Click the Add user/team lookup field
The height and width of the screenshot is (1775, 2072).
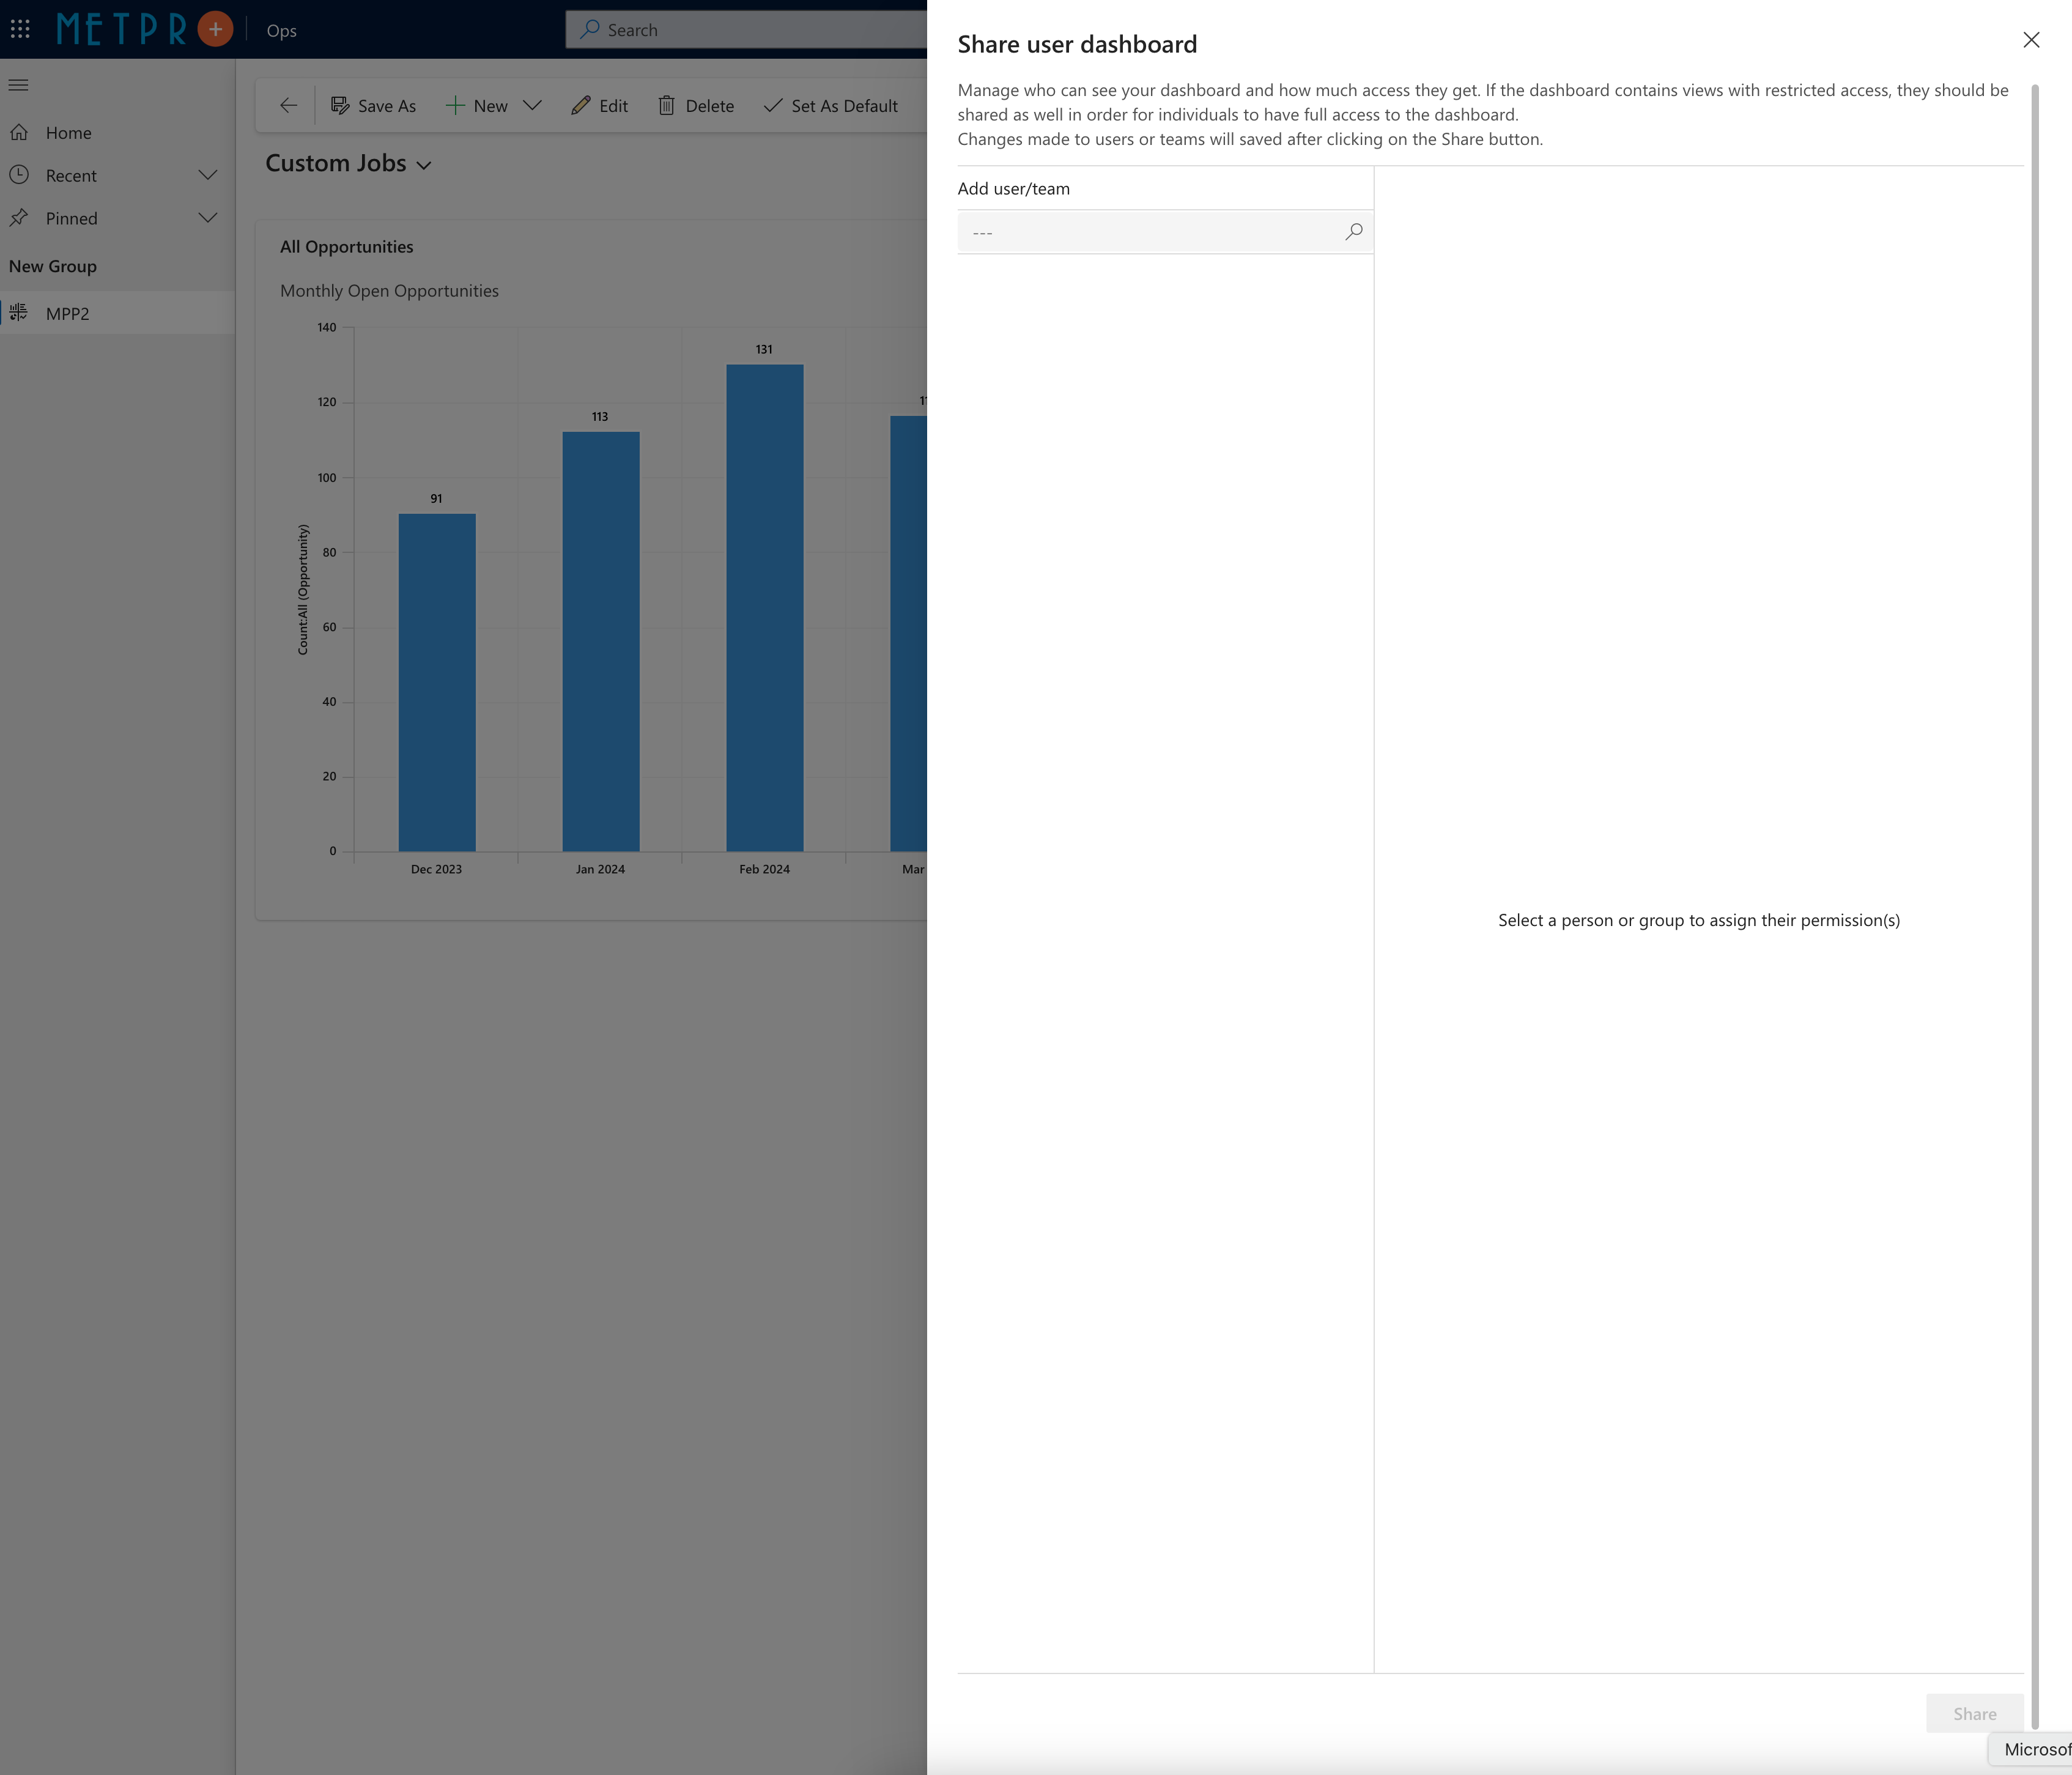(x=1150, y=232)
